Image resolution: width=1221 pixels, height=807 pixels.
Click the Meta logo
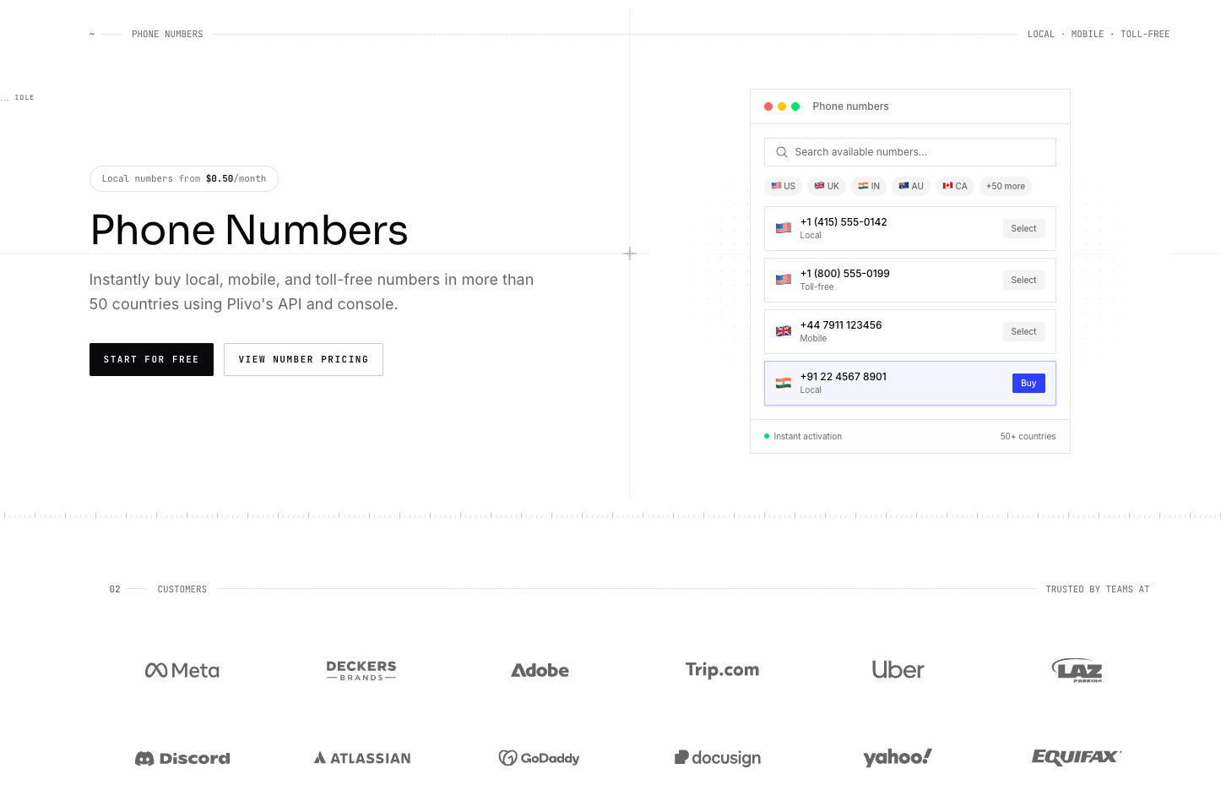[x=182, y=670]
